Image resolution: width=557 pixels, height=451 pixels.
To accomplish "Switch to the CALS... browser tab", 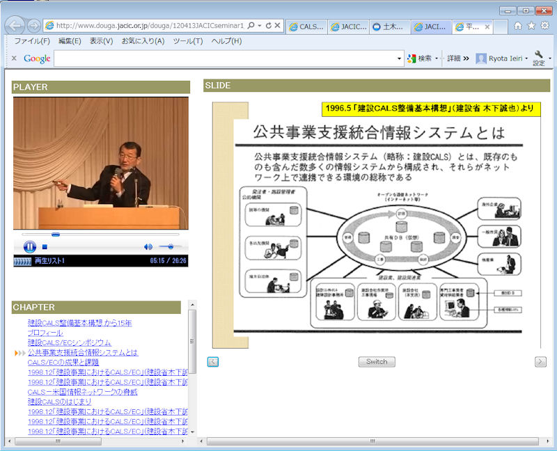I will pos(306,26).
